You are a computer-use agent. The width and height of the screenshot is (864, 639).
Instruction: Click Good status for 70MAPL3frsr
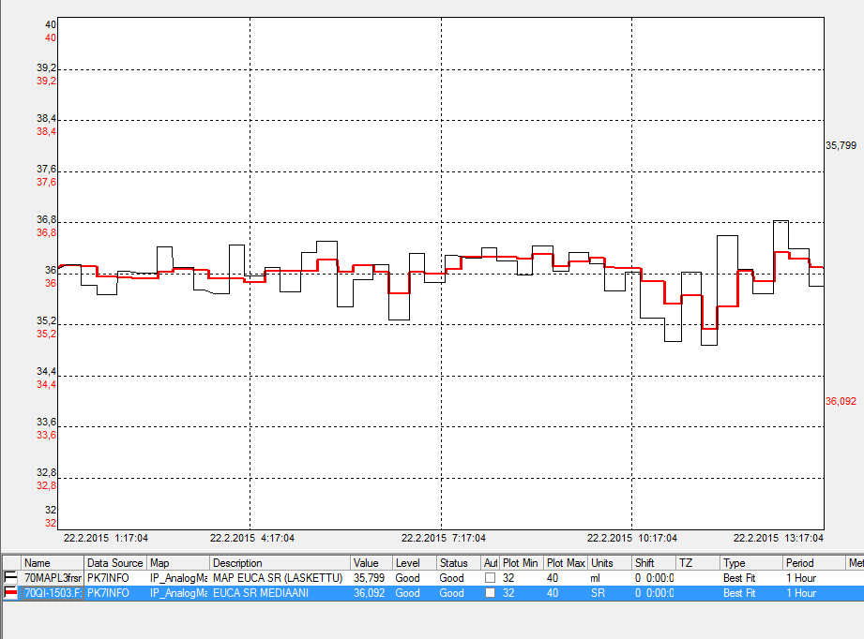click(451, 578)
